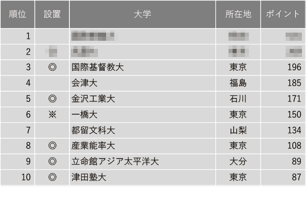Click the ◎ symbol beside 金沢工業大
Image resolution: width=306 pixels, height=214 pixels.
(52, 99)
